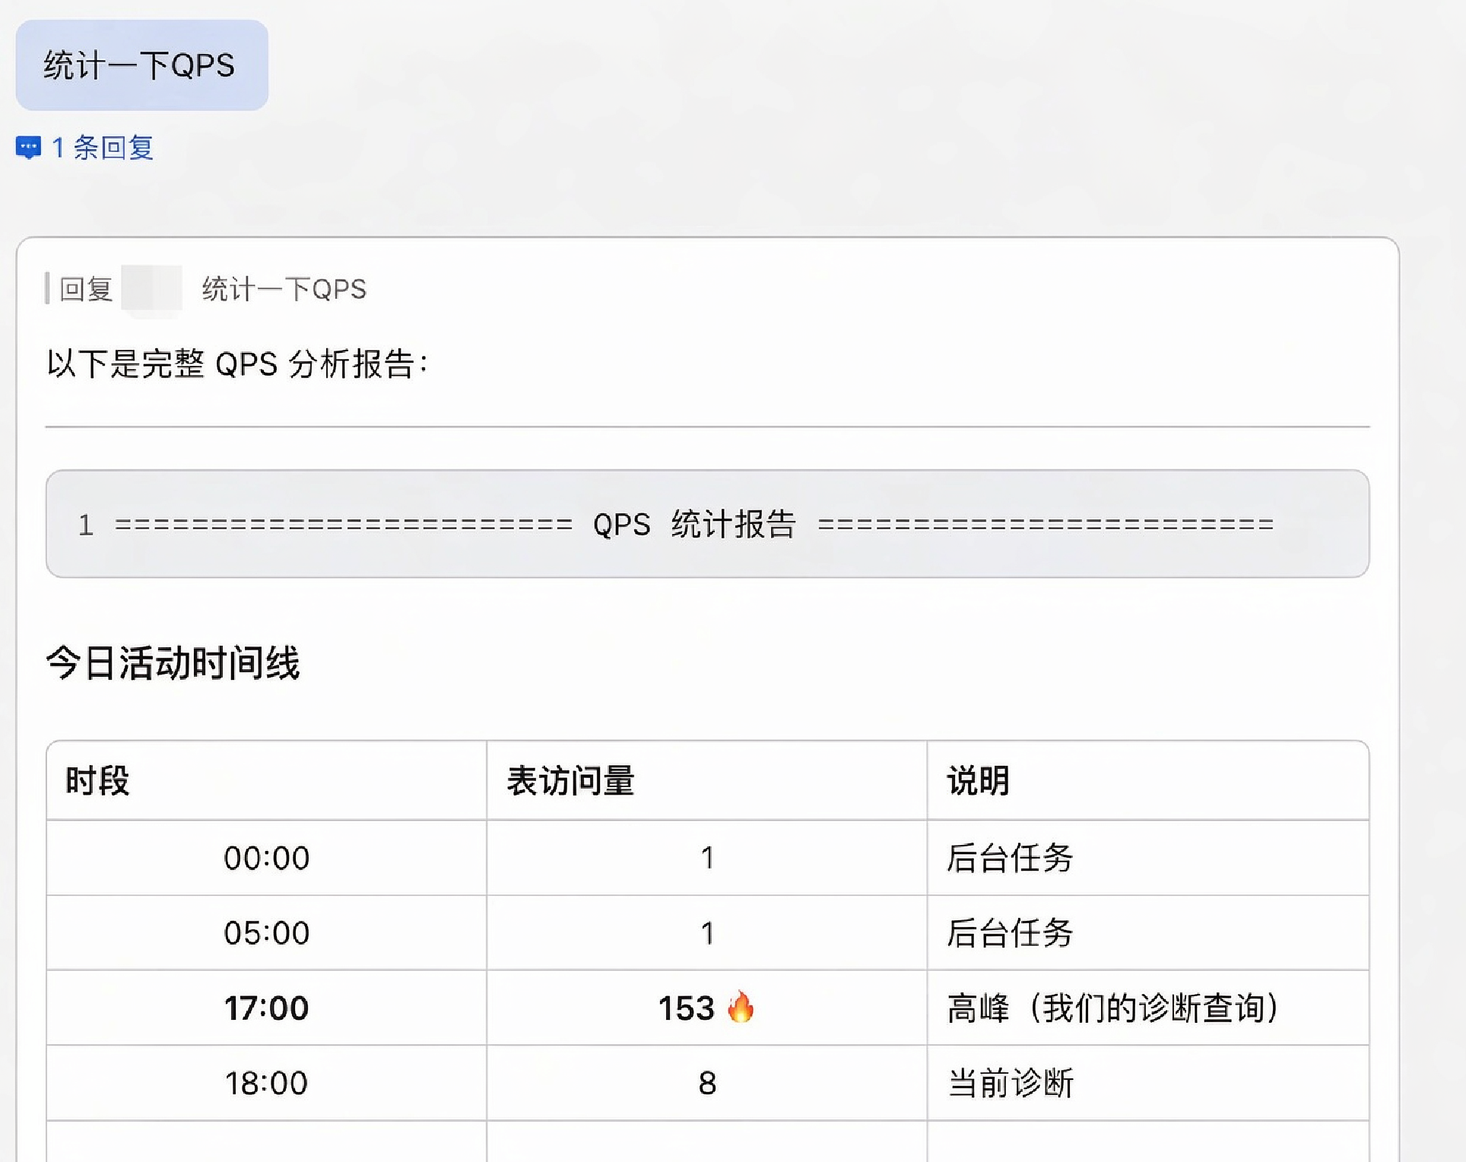Select the bold "17:00" time cell

click(x=266, y=1008)
